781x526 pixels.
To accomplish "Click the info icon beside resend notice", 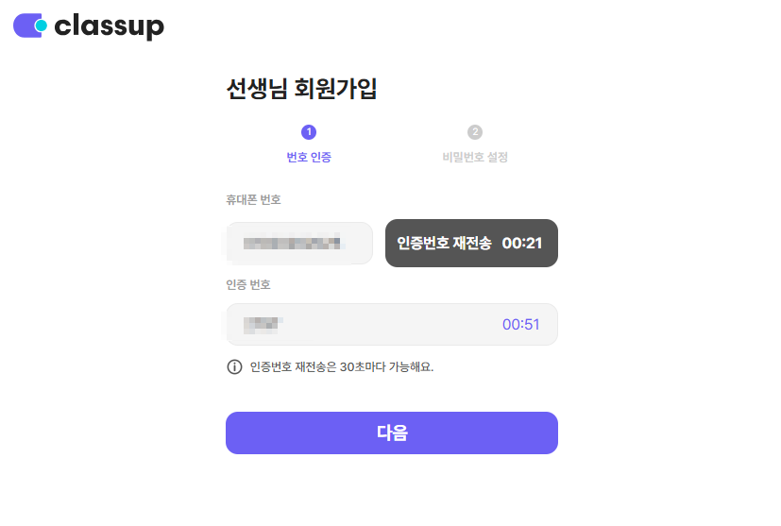I will coord(234,366).
